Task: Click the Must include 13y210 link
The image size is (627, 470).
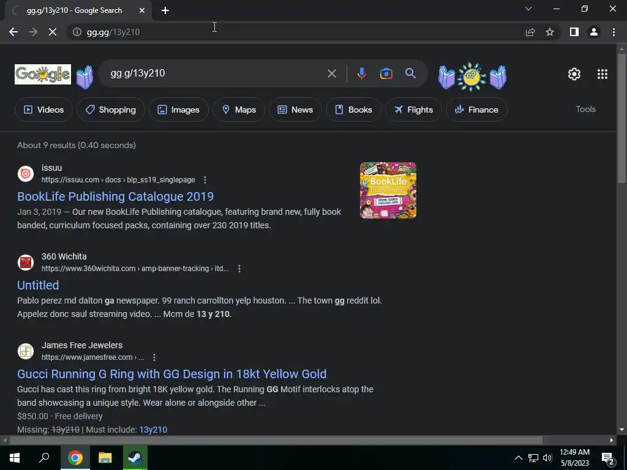Action: [x=153, y=430]
